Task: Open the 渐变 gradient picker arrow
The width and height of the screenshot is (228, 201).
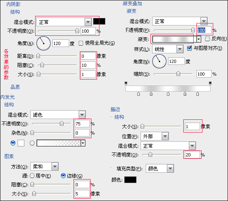Action: (199, 39)
